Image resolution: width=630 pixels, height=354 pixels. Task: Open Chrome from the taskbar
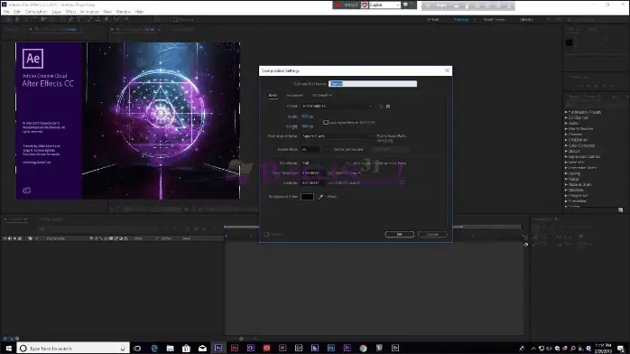click(x=363, y=348)
